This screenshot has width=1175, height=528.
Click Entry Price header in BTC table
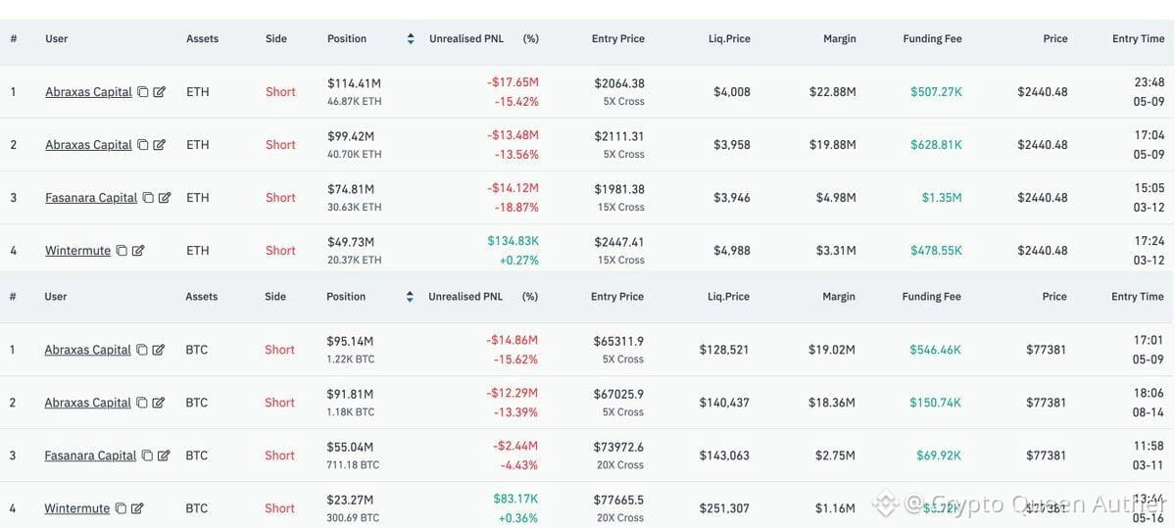click(x=617, y=297)
